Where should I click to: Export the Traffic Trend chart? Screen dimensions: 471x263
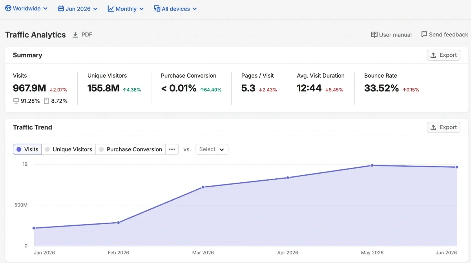pyautogui.click(x=444, y=127)
